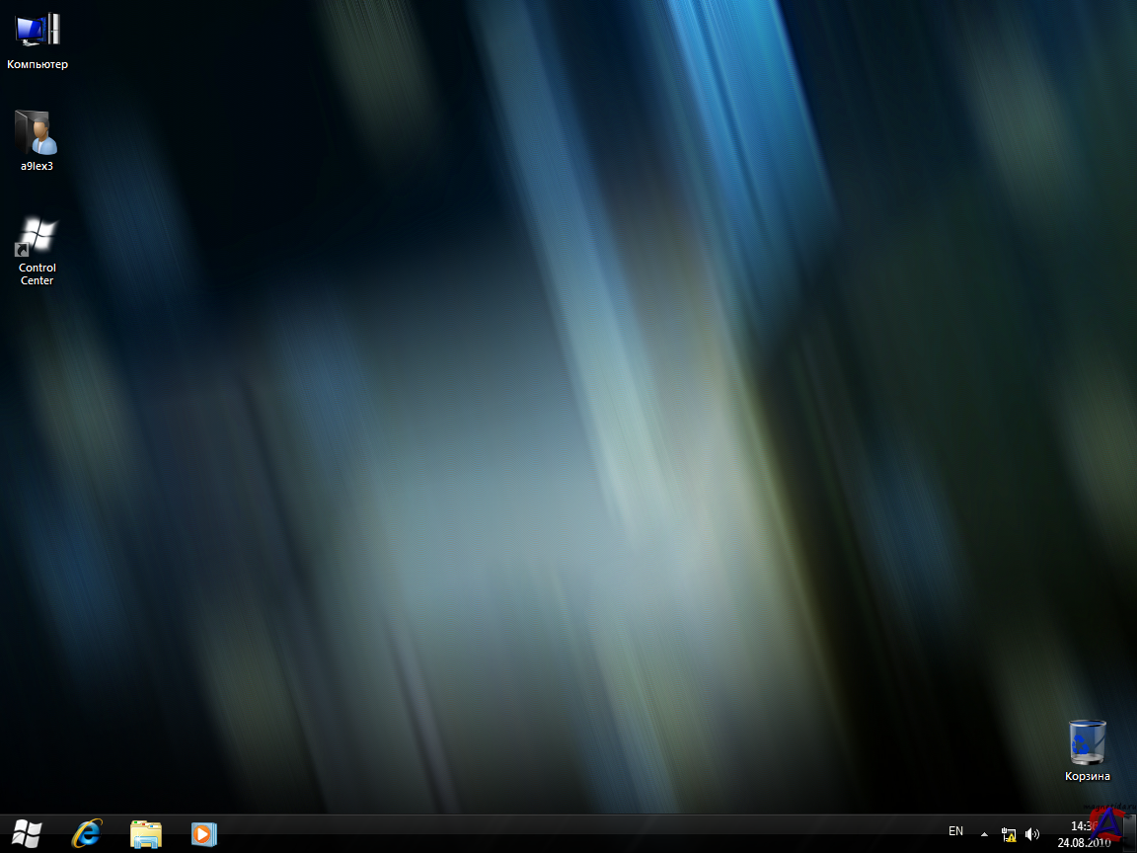Open the Windows Start menu
Image resolution: width=1137 pixels, height=853 pixels.
pyautogui.click(x=27, y=834)
